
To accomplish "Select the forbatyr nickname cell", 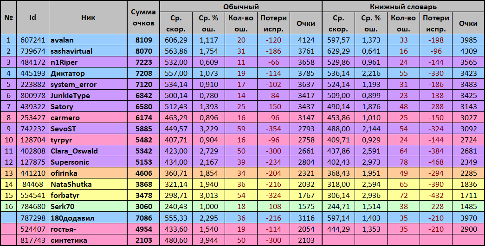I will [x=88, y=195].
